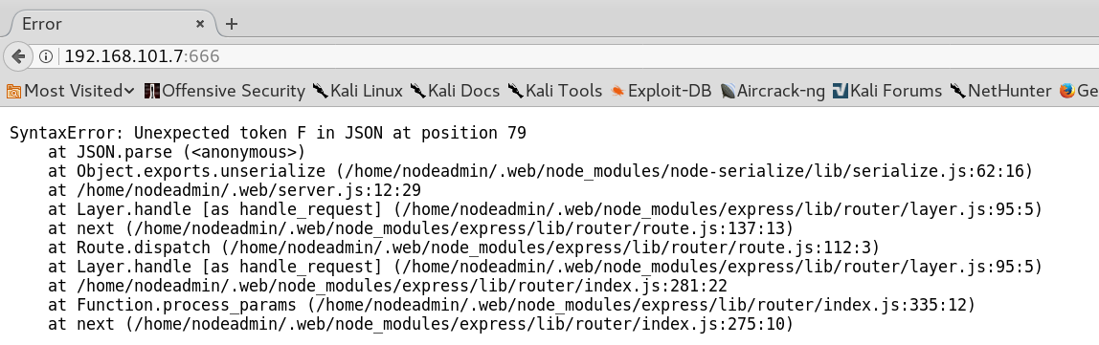Viewport: 1099px width, 345px height.
Task: Click the Offensive Security bookmark icon
Action: (x=151, y=91)
